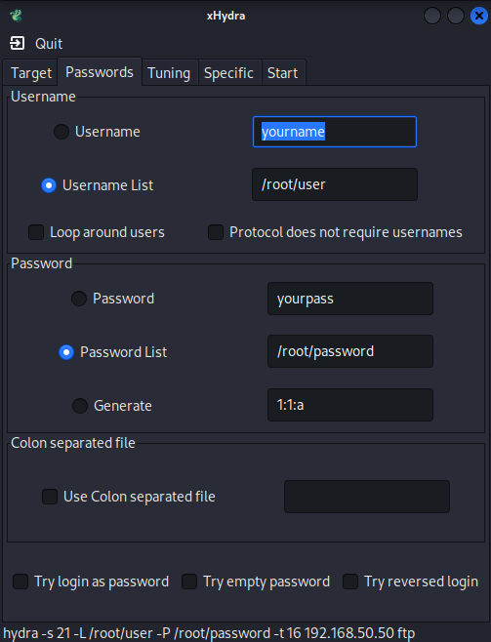Choose the single Password radio button
This screenshot has width=491, height=642.
79,299
